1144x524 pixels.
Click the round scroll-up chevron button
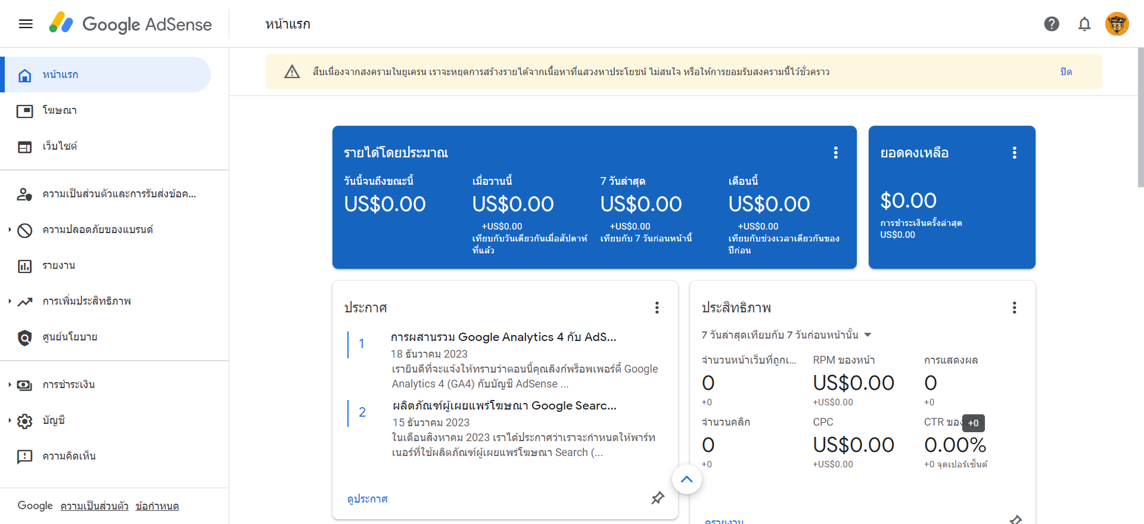[687, 479]
